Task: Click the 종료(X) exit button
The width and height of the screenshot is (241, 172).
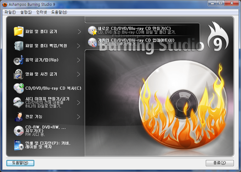Action: tap(220, 163)
